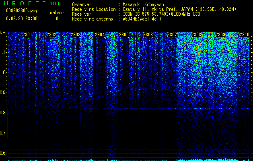This screenshot has height=161, width=253.
Task: Click the 'Receiver' field label
Action: 82,14
